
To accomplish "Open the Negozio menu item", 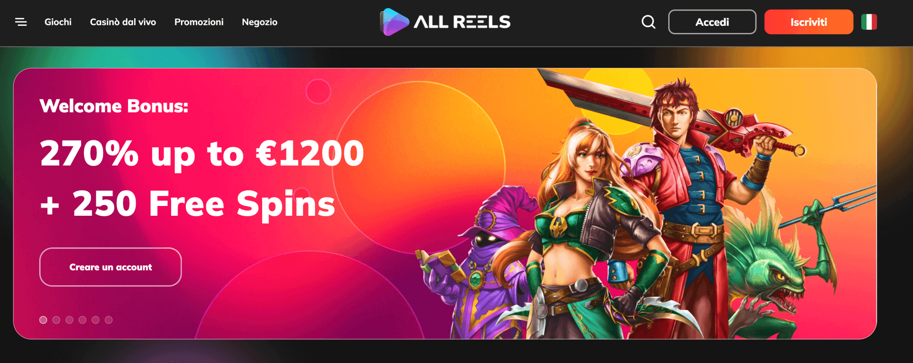I will click(259, 22).
